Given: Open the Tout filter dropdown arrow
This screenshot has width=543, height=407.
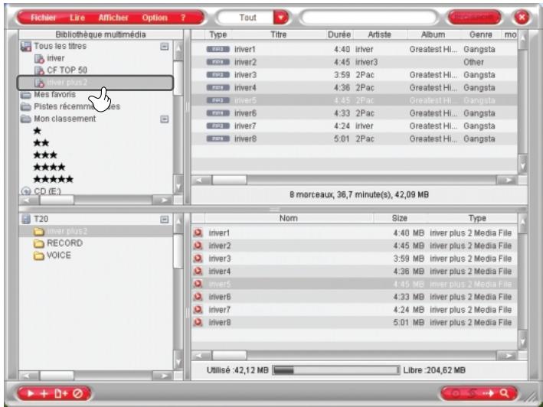Looking at the screenshot, I should (281, 18).
